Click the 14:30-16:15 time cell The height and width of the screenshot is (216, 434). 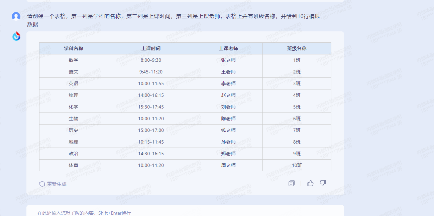(151, 154)
